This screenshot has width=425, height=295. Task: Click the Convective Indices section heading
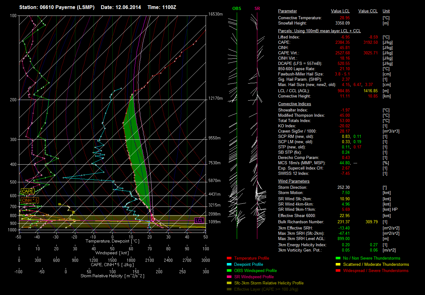(294, 104)
